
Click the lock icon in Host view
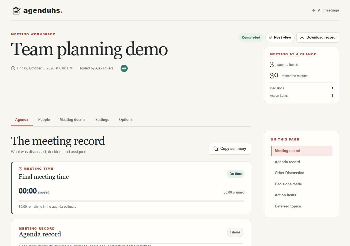270,37
